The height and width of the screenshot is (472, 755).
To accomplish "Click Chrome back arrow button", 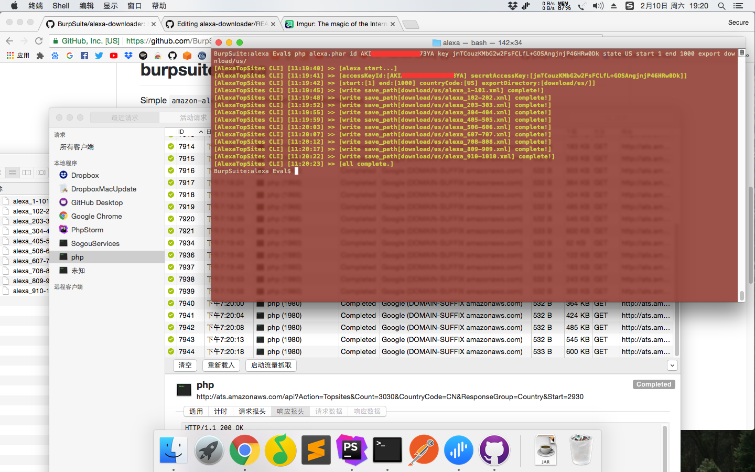I will click(x=9, y=41).
